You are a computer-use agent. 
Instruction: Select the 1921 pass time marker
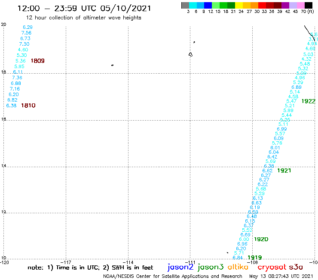[x=284, y=171]
